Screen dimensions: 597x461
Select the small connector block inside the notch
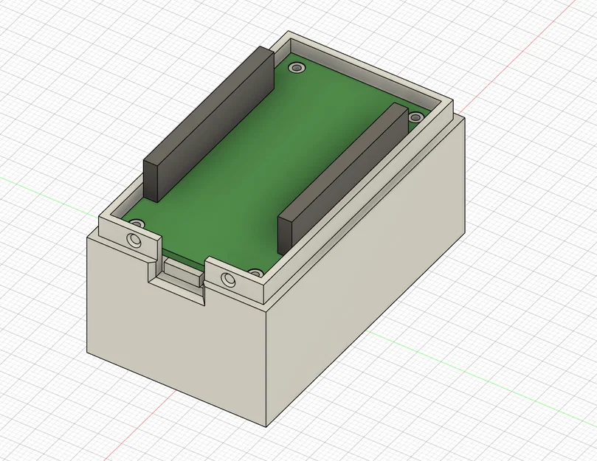[182, 271]
